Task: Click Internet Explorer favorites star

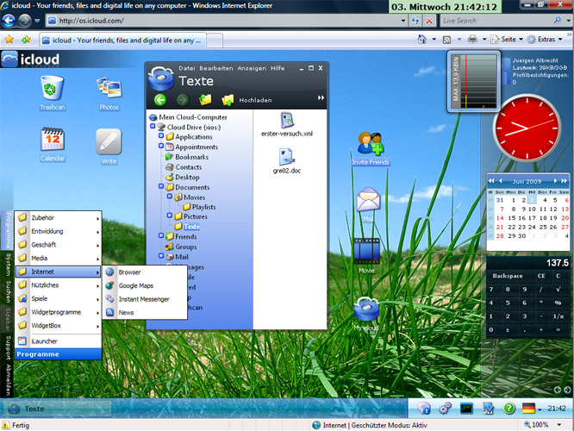Action: [9, 40]
